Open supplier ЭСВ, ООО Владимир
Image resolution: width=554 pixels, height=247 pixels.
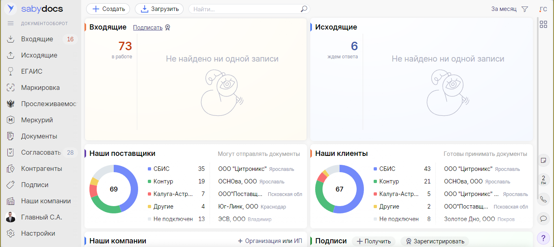click(x=245, y=219)
